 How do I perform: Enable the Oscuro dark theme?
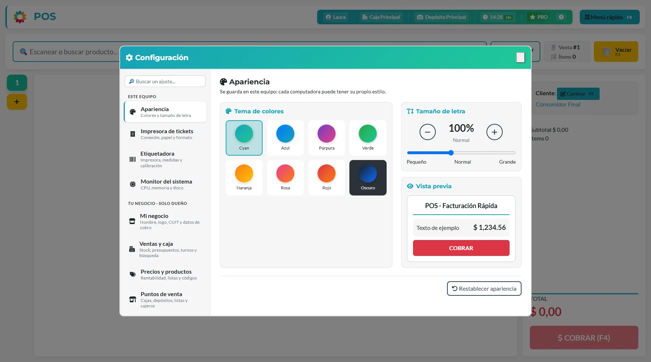coord(368,178)
